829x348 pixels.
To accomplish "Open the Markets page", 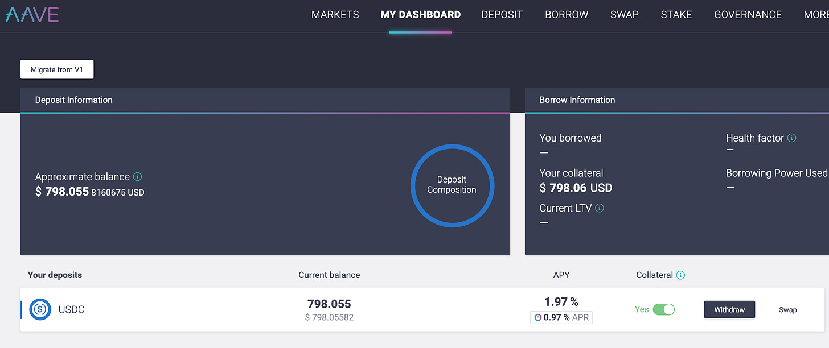I will pos(335,15).
